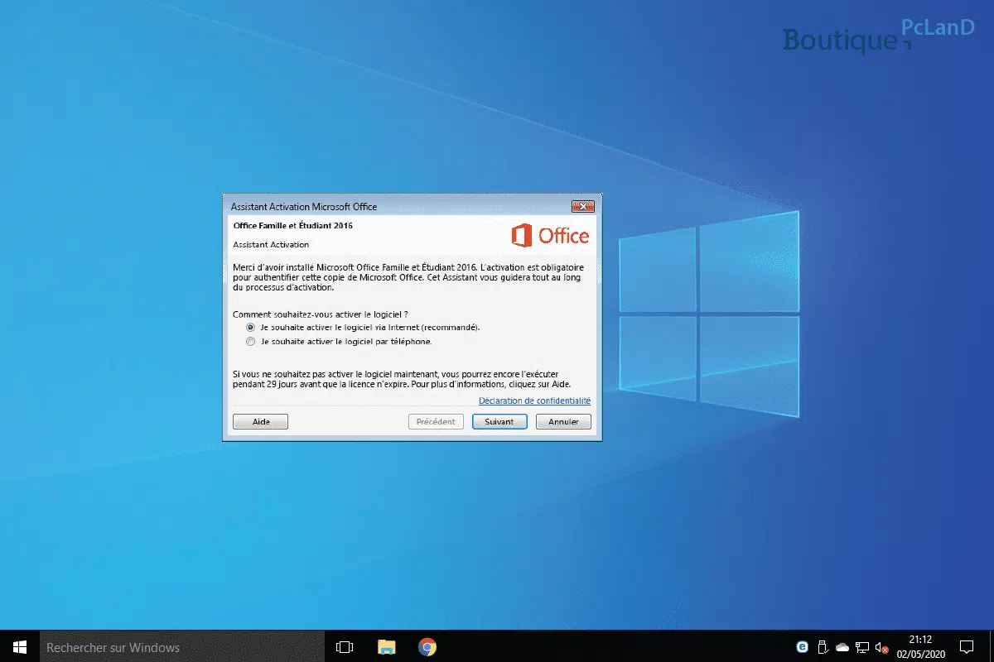994x662 pixels.
Task: Click the muted volume tray icon
Action: (882, 646)
